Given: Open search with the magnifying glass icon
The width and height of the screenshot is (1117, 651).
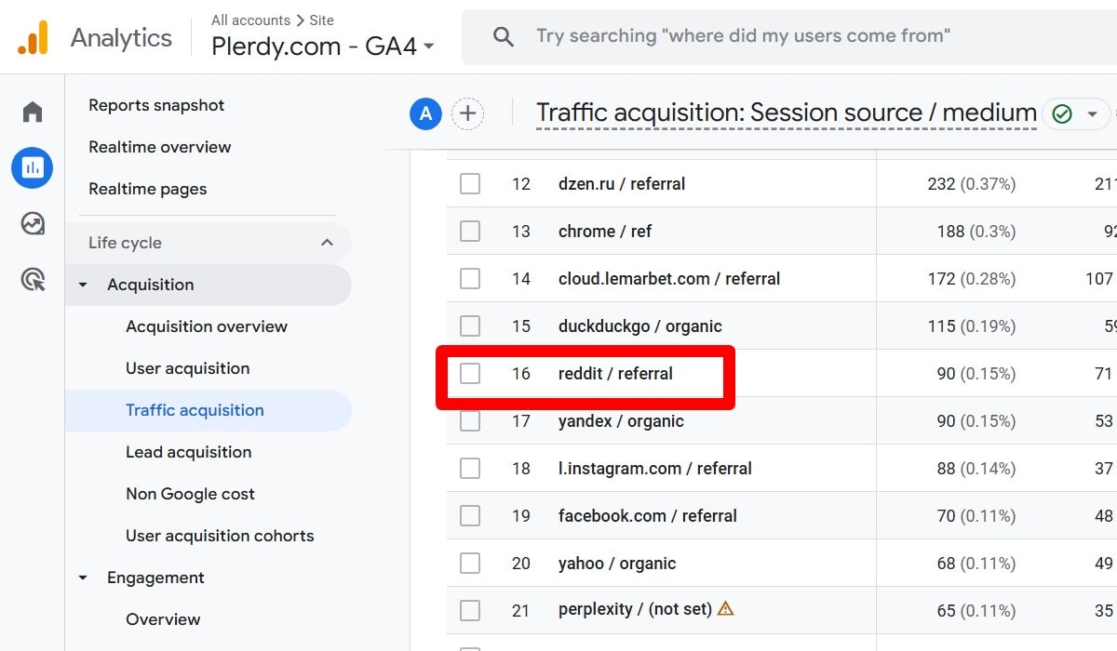Looking at the screenshot, I should [503, 36].
